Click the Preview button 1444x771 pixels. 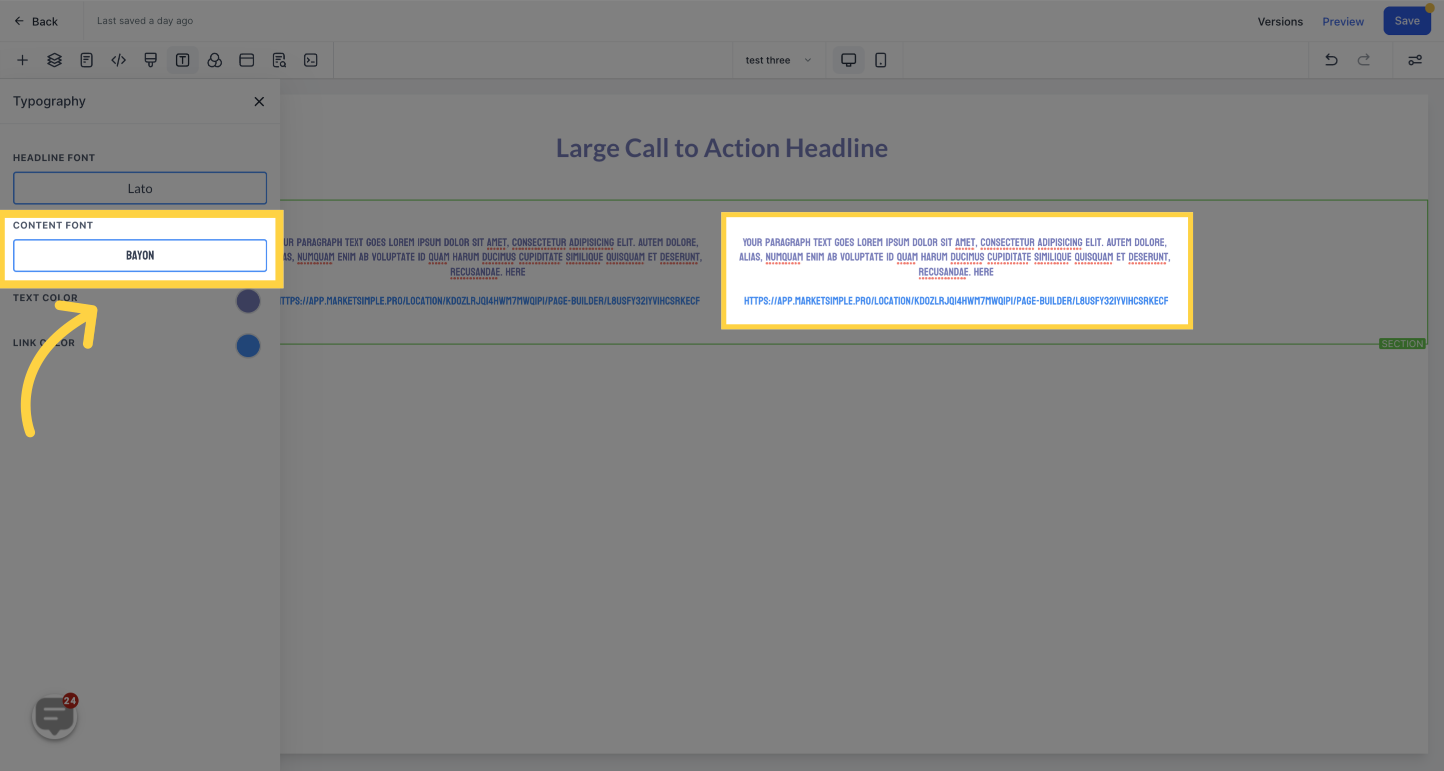click(1344, 21)
